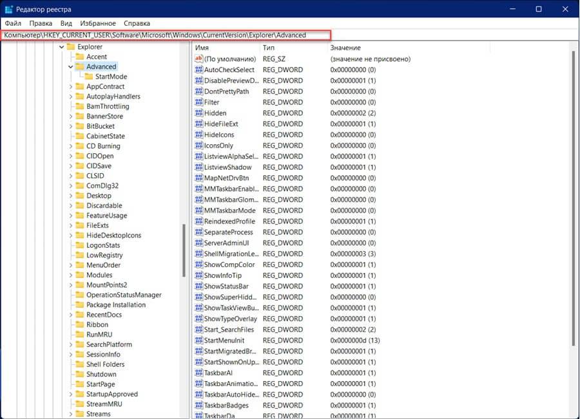
Task: Select the ListviewShadow value name
Action: 228,167
